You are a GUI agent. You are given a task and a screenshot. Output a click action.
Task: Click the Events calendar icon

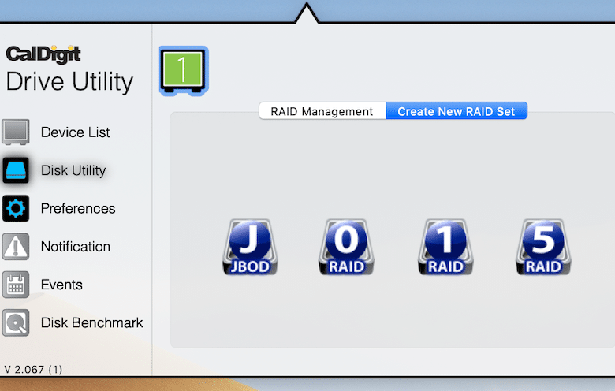click(16, 285)
